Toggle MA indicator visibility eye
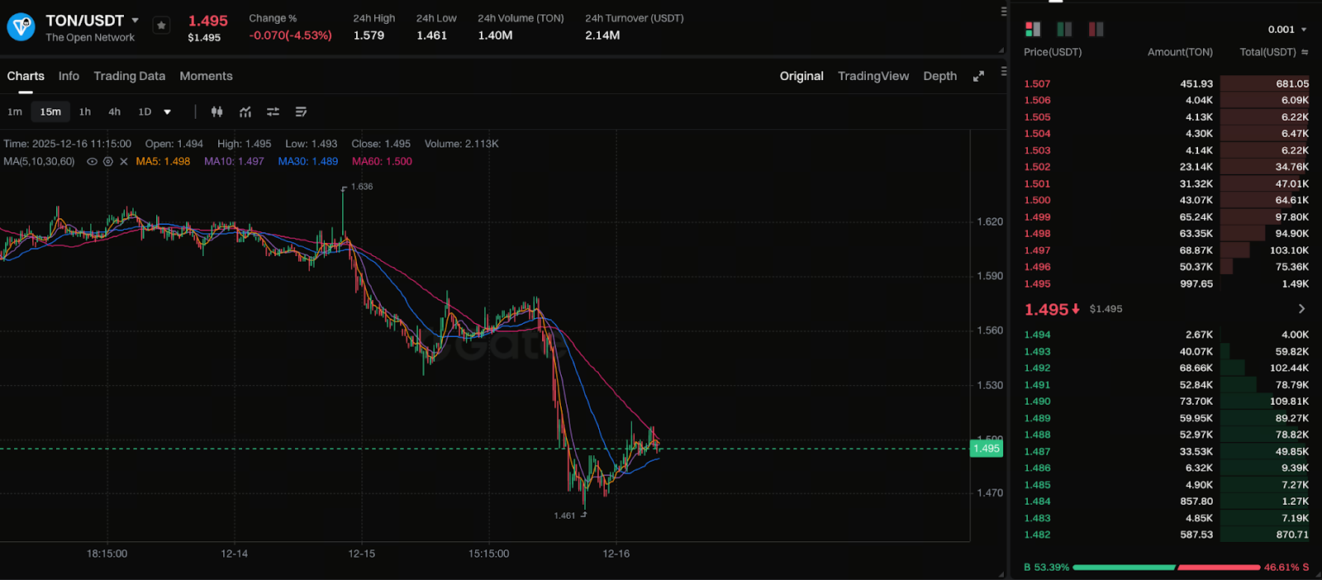The image size is (1322, 580). [x=93, y=162]
